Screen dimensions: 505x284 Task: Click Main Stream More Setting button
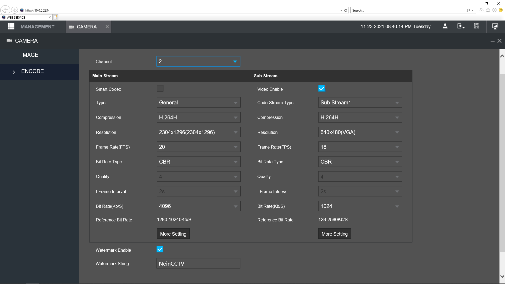[173, 234]
